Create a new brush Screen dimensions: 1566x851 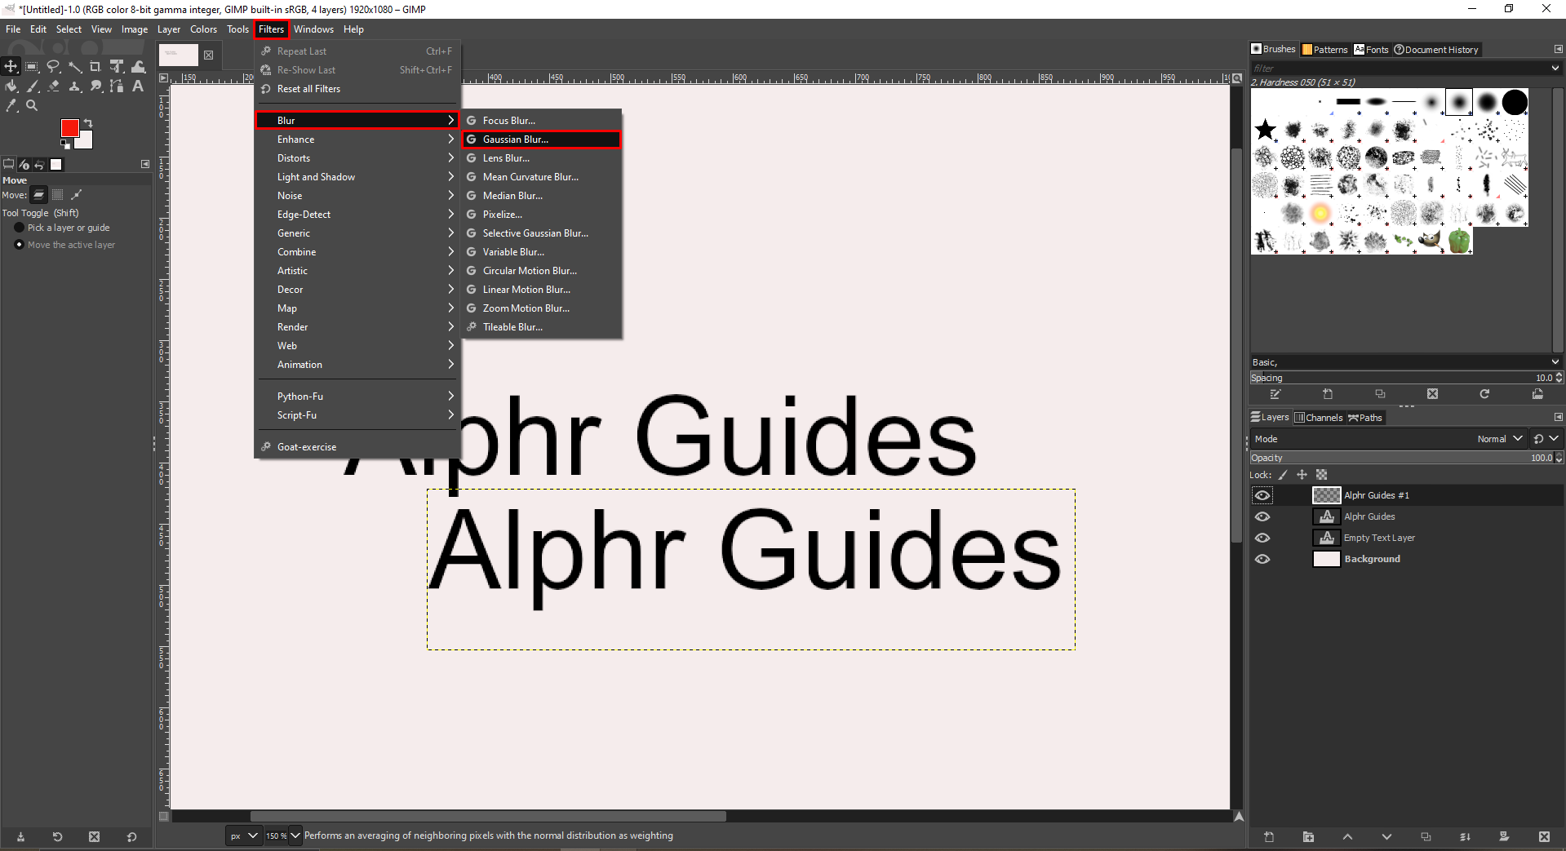[x=1328, y=394]
